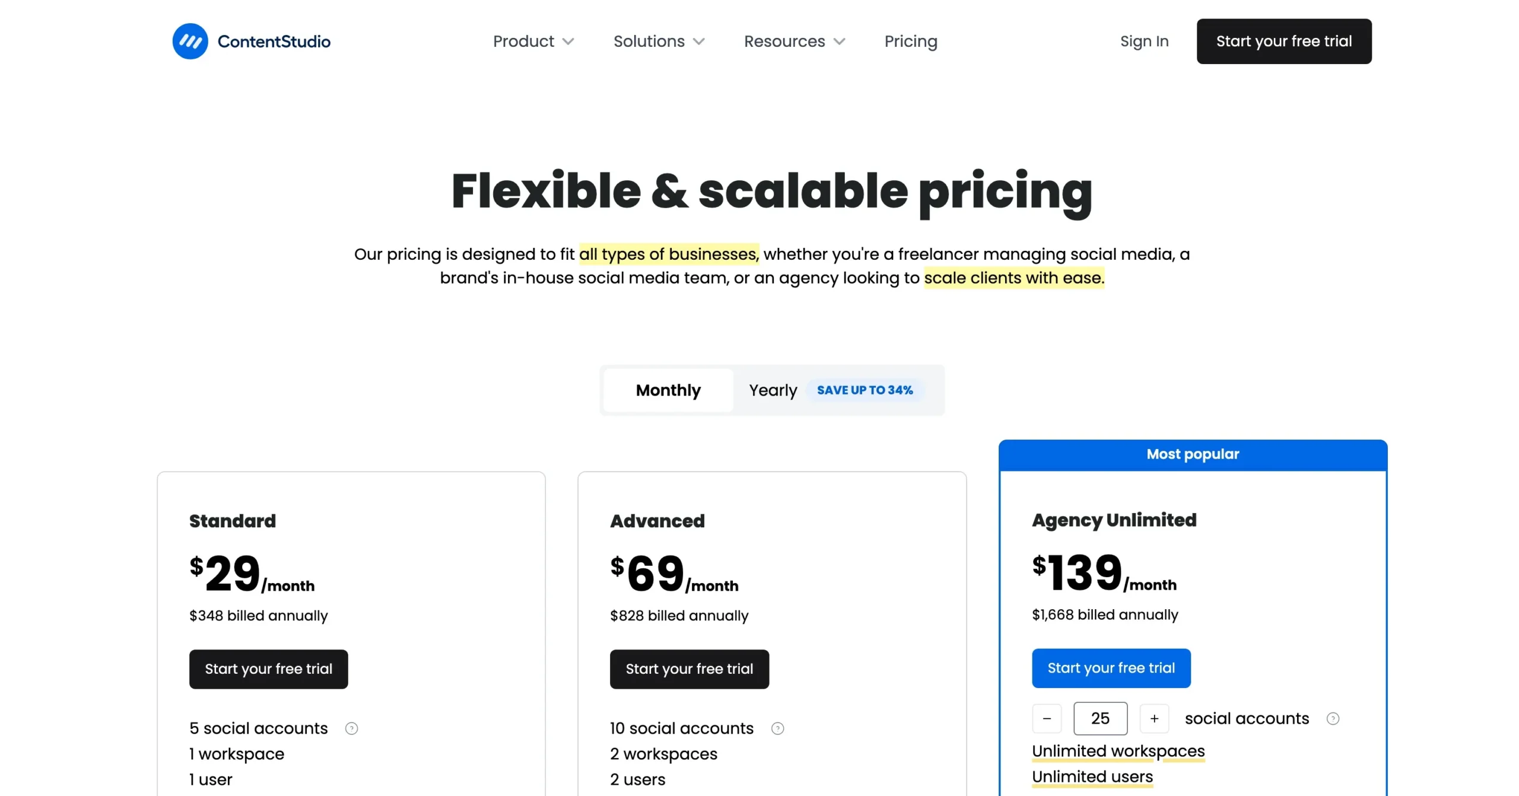Switch billing to Monthly
The width and height of the screenshot is (1519, 796).
click(668, 390)
